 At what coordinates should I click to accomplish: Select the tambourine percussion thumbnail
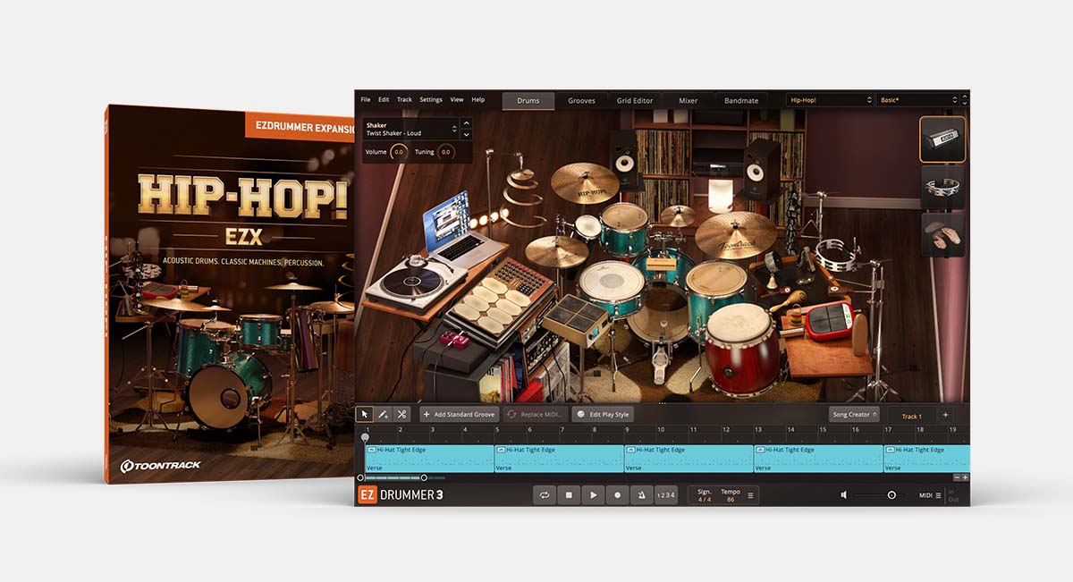pos(942,187)
